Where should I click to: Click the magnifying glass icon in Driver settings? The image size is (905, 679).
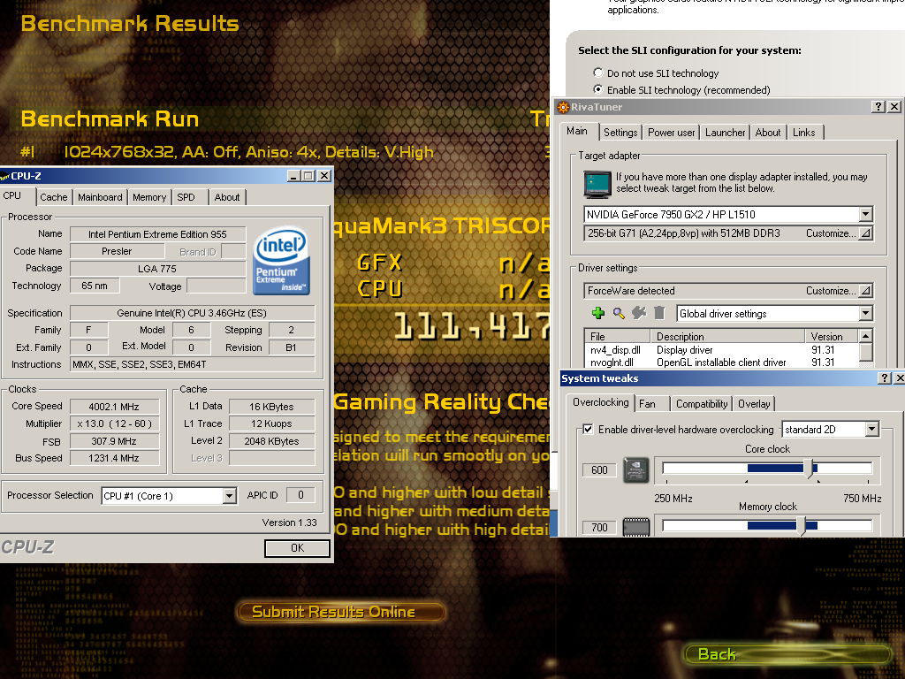[619, 313]
